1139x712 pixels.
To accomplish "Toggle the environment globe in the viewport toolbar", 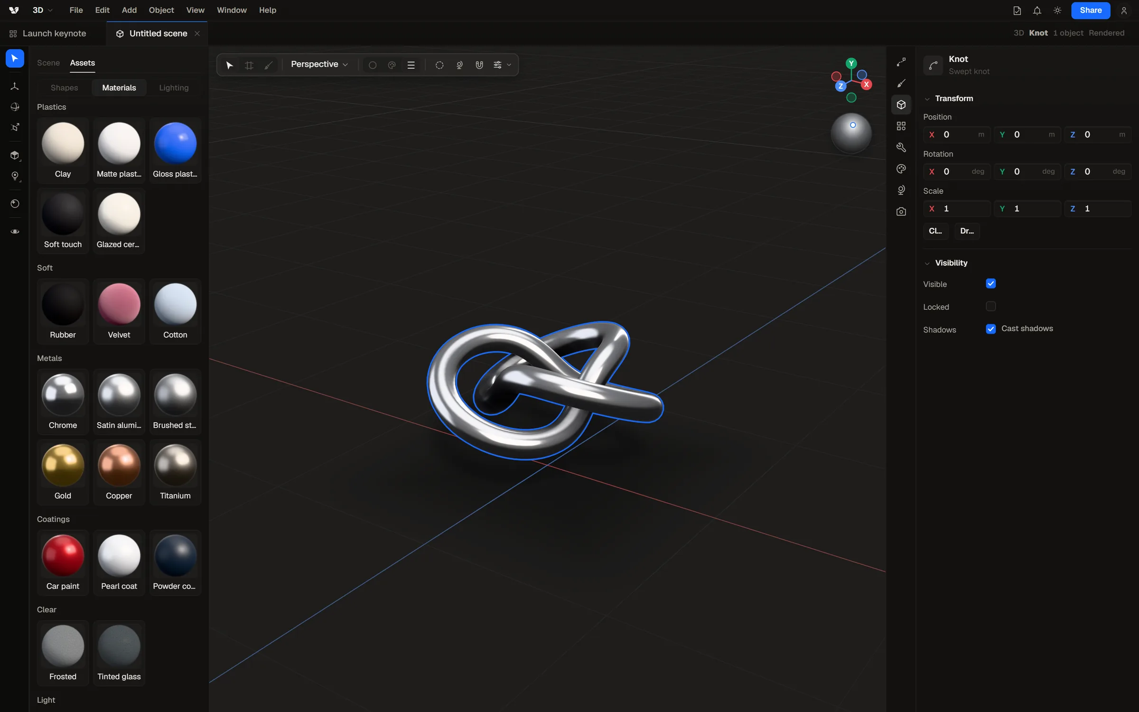I will pos(459,65).
